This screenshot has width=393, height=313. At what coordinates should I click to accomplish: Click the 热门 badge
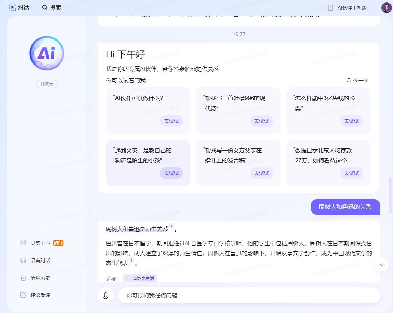[58, 243]
